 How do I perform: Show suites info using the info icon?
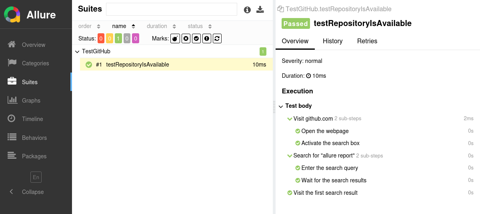point(247,10)
